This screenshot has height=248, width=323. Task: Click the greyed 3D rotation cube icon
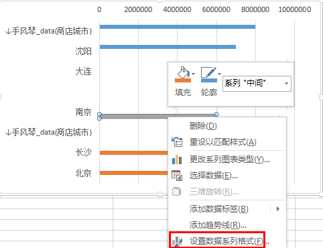pyautogui.click(x=177, y=192)
